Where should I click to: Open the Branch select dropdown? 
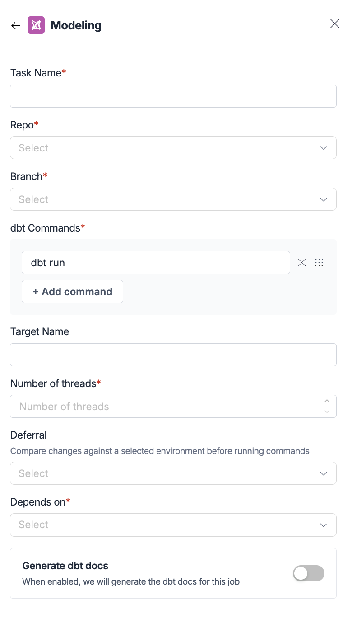[x=173, y=199]
